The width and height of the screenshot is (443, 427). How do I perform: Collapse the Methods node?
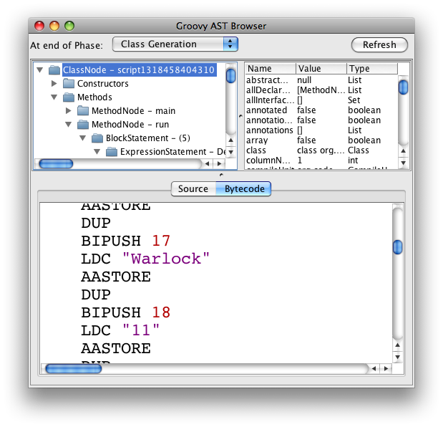pos(54,97)
